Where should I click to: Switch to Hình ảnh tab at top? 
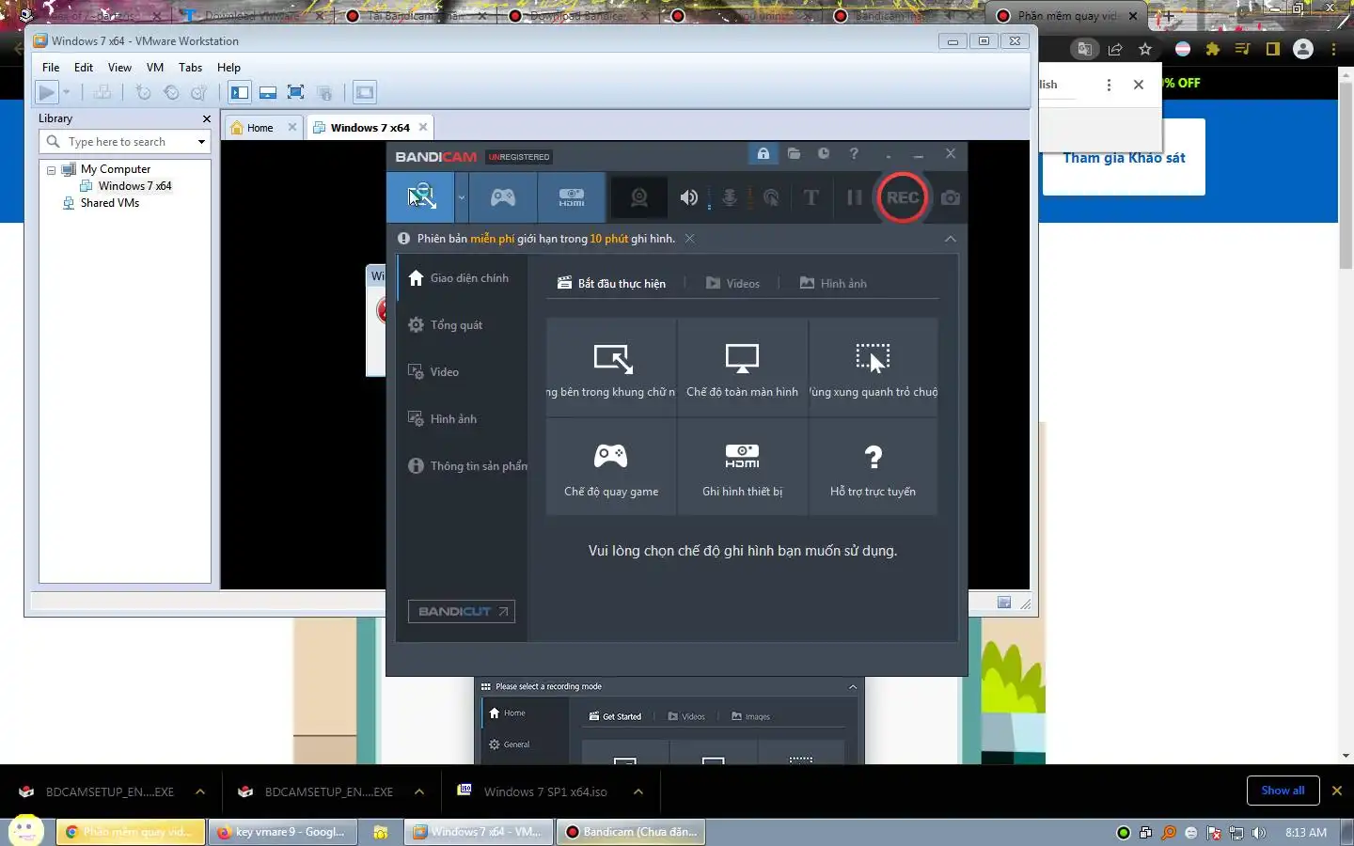click(x=833, y=283)
